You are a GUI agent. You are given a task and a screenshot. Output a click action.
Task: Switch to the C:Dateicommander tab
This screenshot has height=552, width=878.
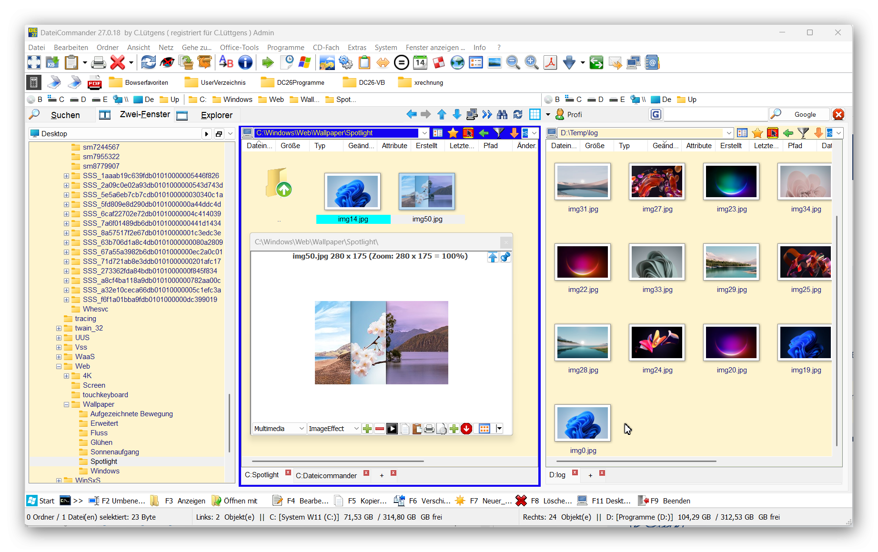coord(326,475)
